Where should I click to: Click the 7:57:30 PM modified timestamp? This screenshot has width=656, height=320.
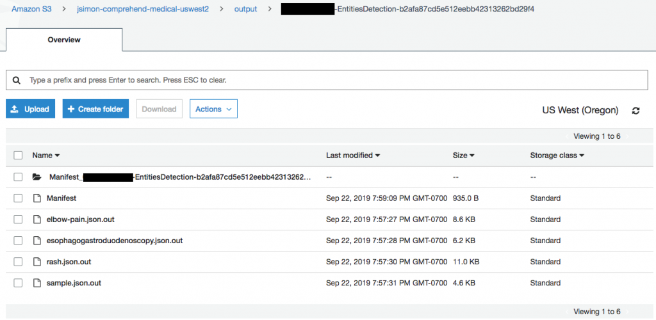387,262
